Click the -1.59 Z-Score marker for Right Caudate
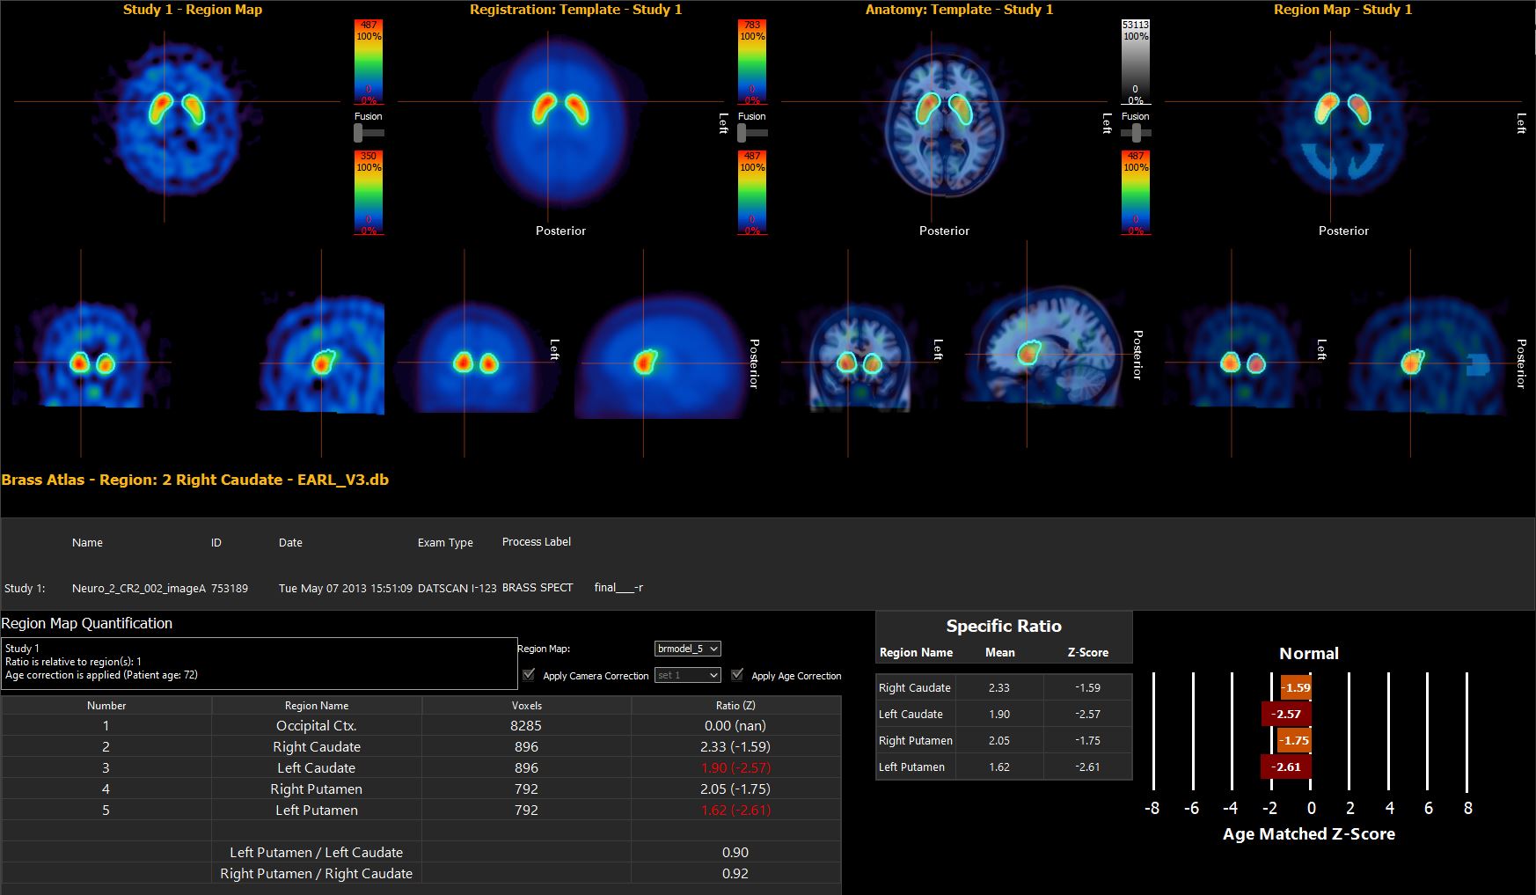1536x895 pixels. point(1295,686)
